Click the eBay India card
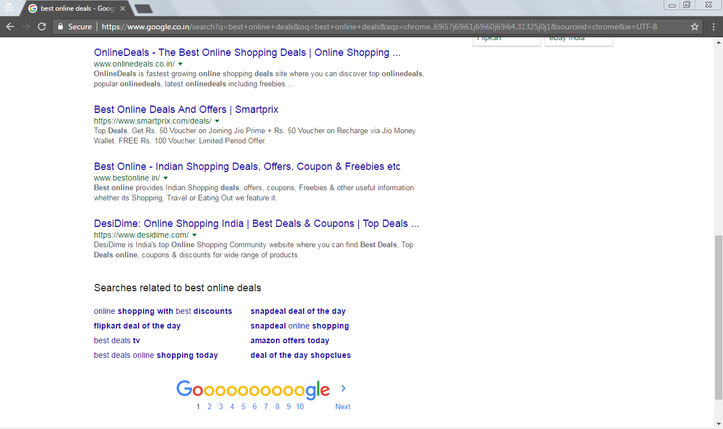The image size is (723, 429). pos(578,41)
